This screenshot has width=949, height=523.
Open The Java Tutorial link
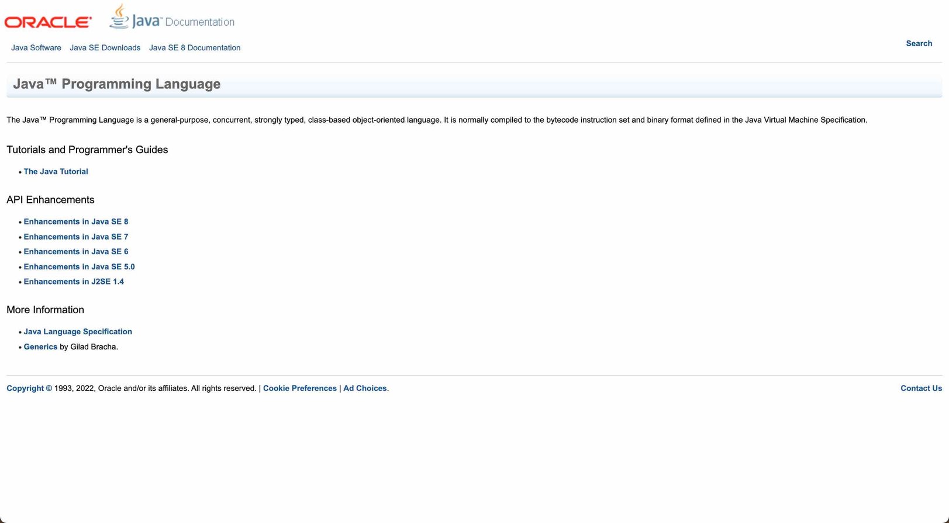[x=56, y=172]
